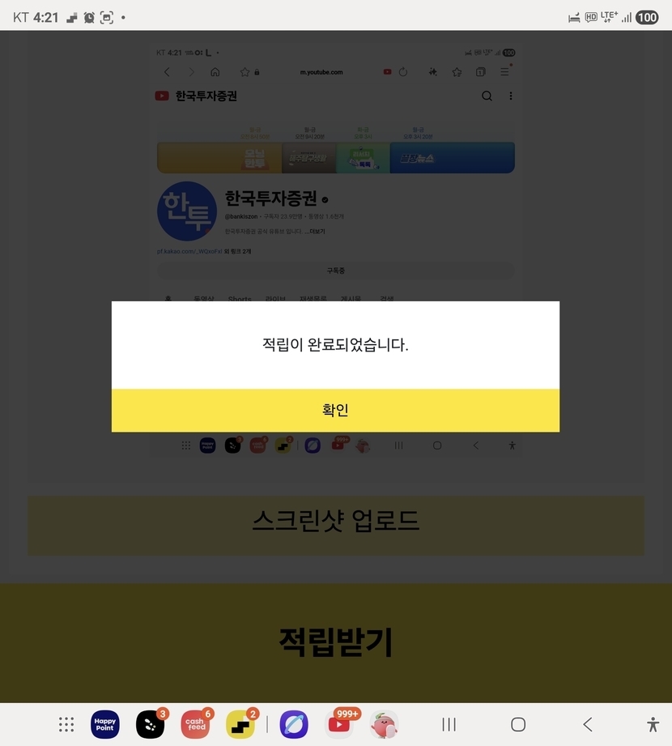
Task: Go to home screen via the home button
Action: (x=518, y=725)
